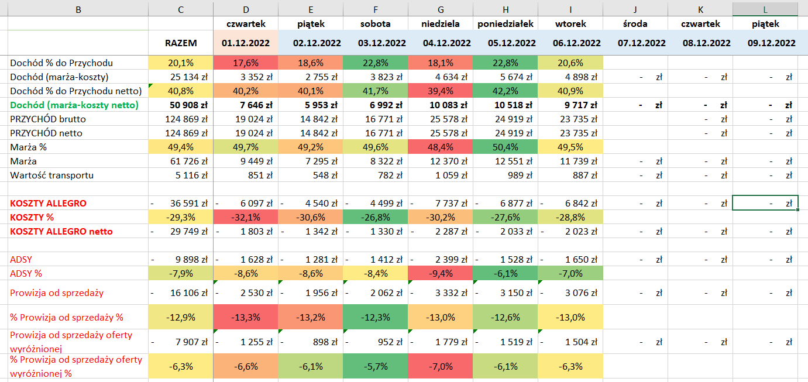This screenshot has width=808, height=382.
Task: Select the ADSY % row label
Action: point(26,274)
